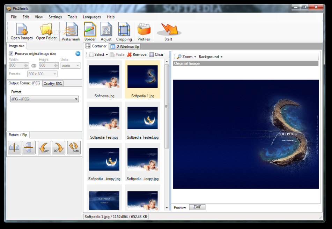The height and width of the screenshot is (229, 332).
Task: Select the Output Format: JPEG tab
Action: click(x=24, y=83)
